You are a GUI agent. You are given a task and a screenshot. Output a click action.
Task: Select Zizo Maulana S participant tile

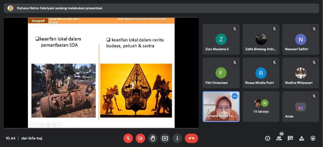click(221, 39)
